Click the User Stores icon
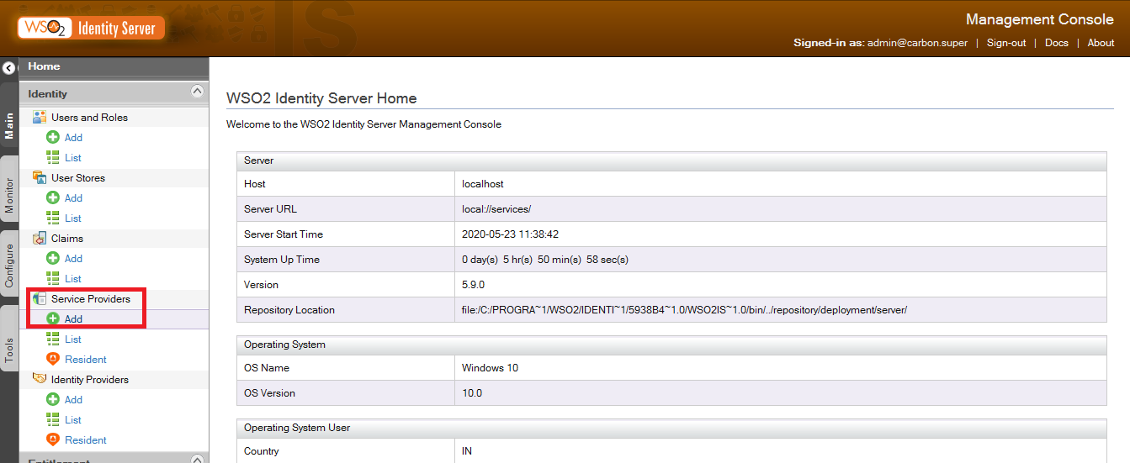 point(40,177)
